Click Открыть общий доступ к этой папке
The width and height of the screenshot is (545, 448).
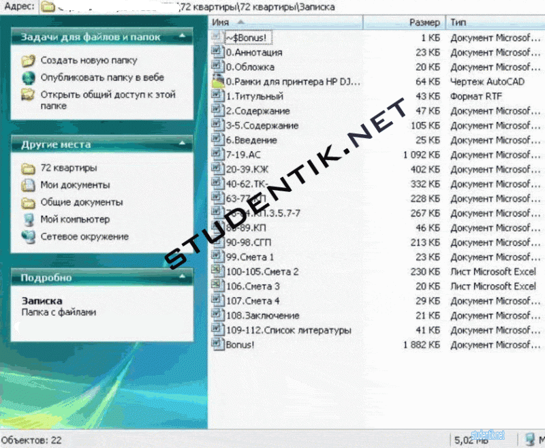pos(108,99)
